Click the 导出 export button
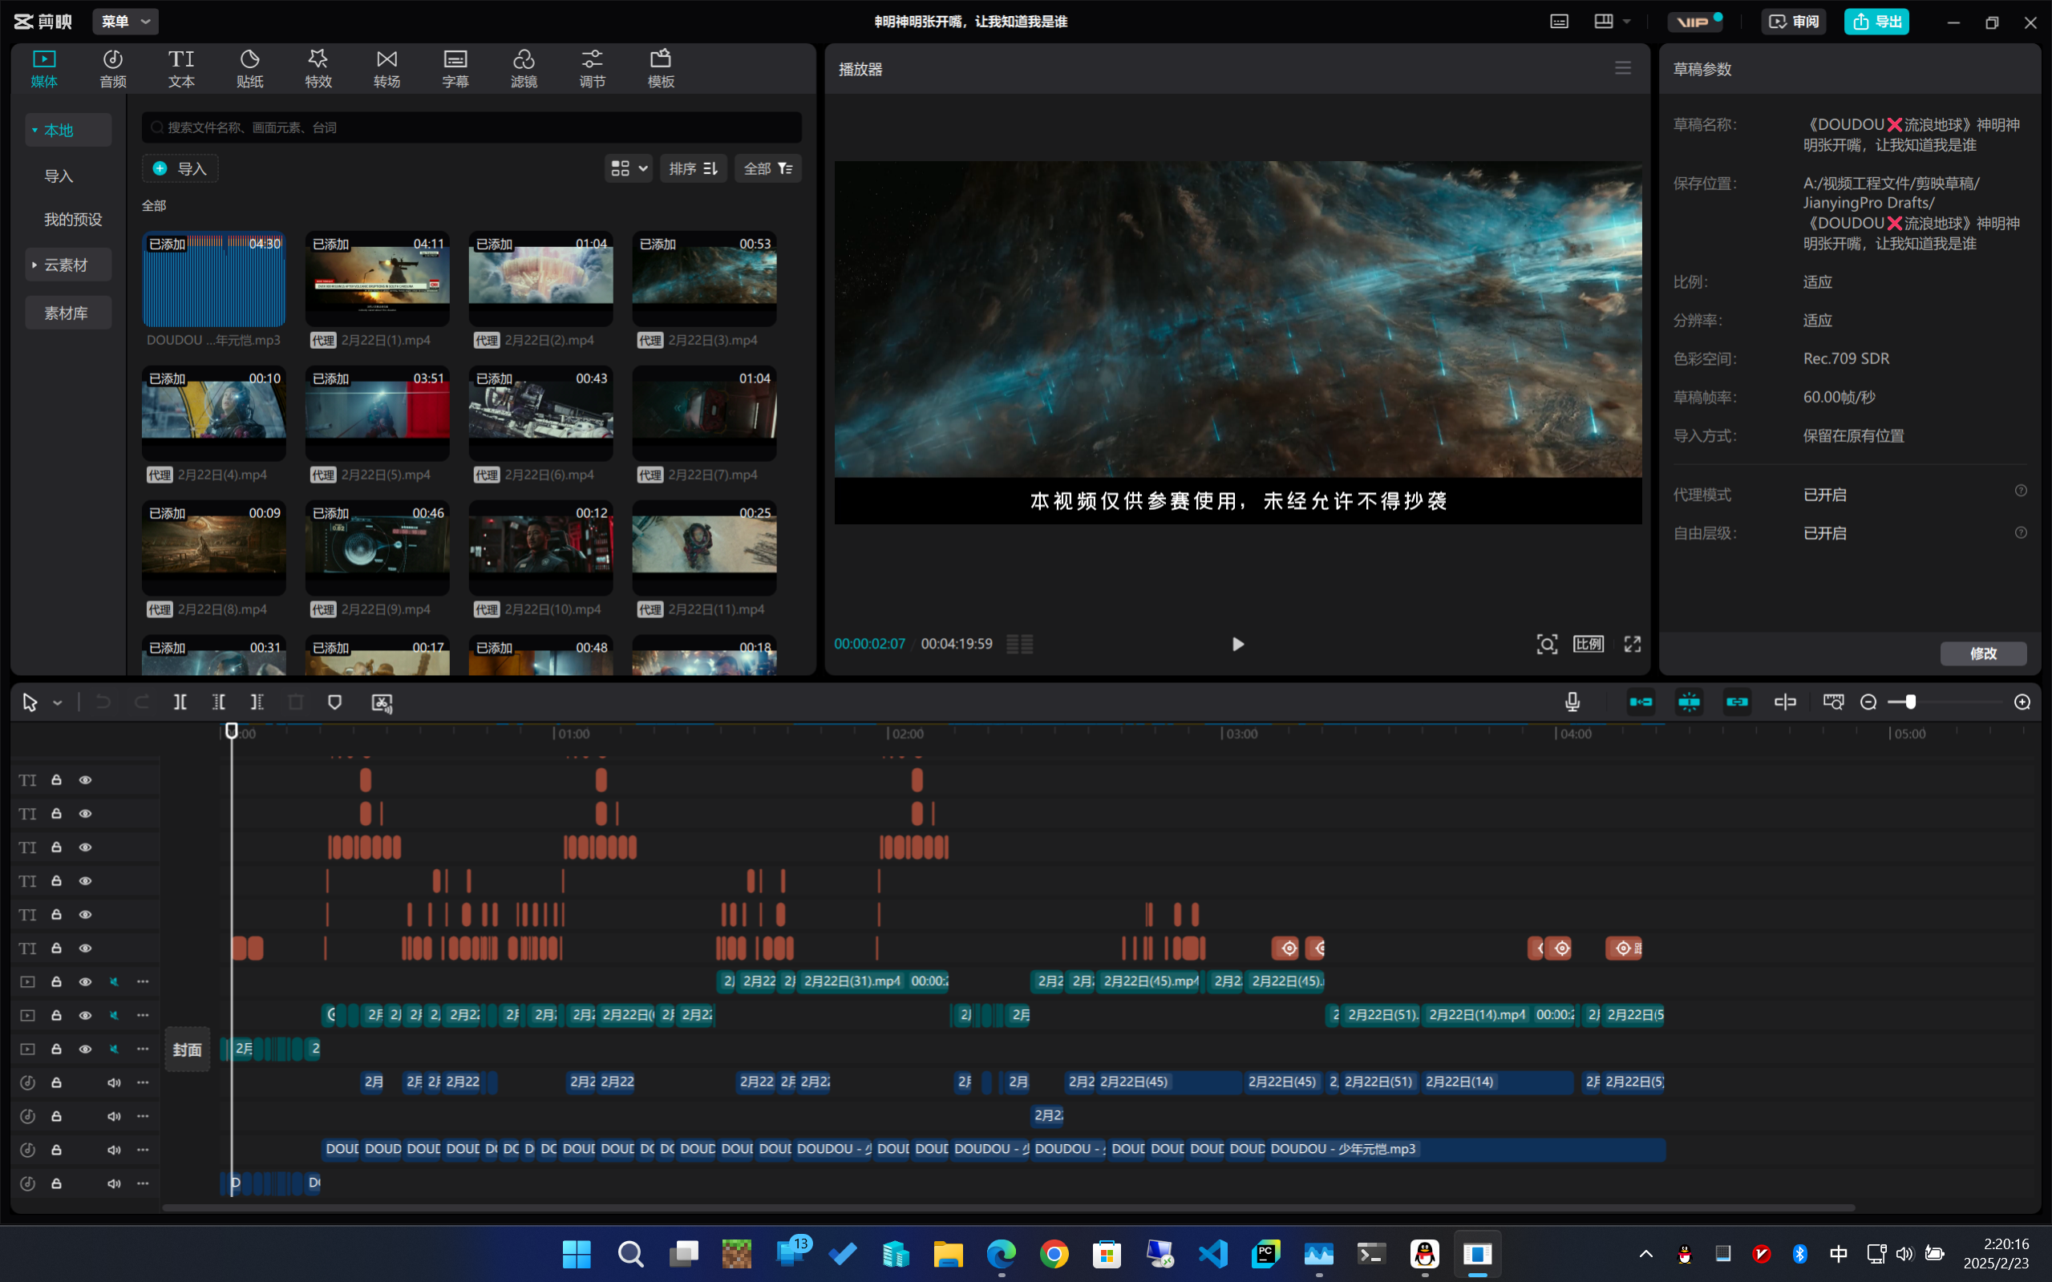The image size is (2052, 1282). point(1876,21)
